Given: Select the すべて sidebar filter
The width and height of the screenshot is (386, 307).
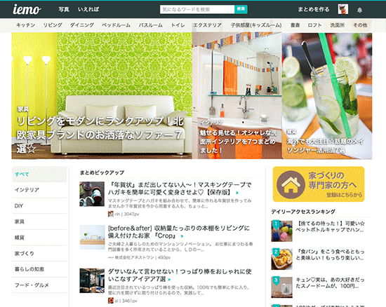Looking at the screenshot, I should point(39,175).
